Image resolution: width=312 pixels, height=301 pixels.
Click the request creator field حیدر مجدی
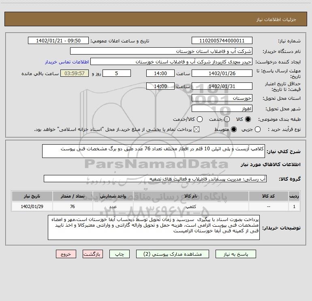tap(171, 61)
